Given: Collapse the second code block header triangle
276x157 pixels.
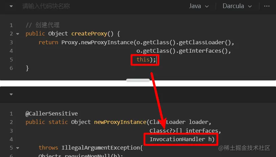Looking at the screenshot, I should [x=11, y=95].
